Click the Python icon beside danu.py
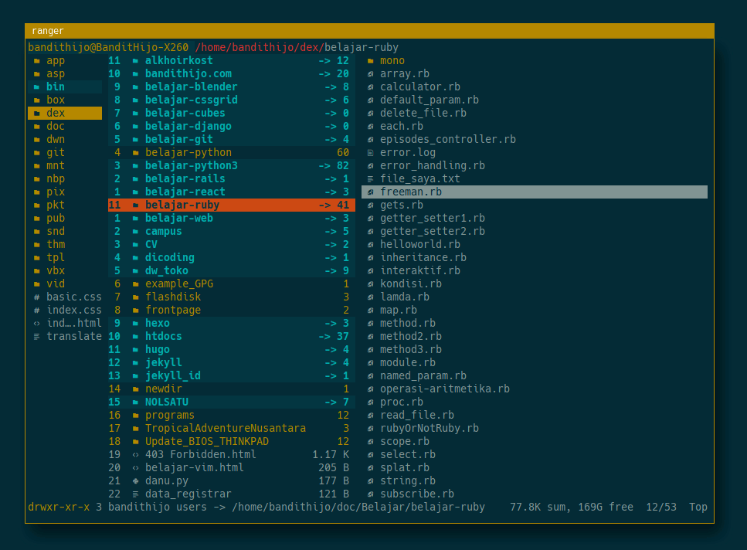The height and width of the screenshot is (550, 747). [x=135, y=481]
